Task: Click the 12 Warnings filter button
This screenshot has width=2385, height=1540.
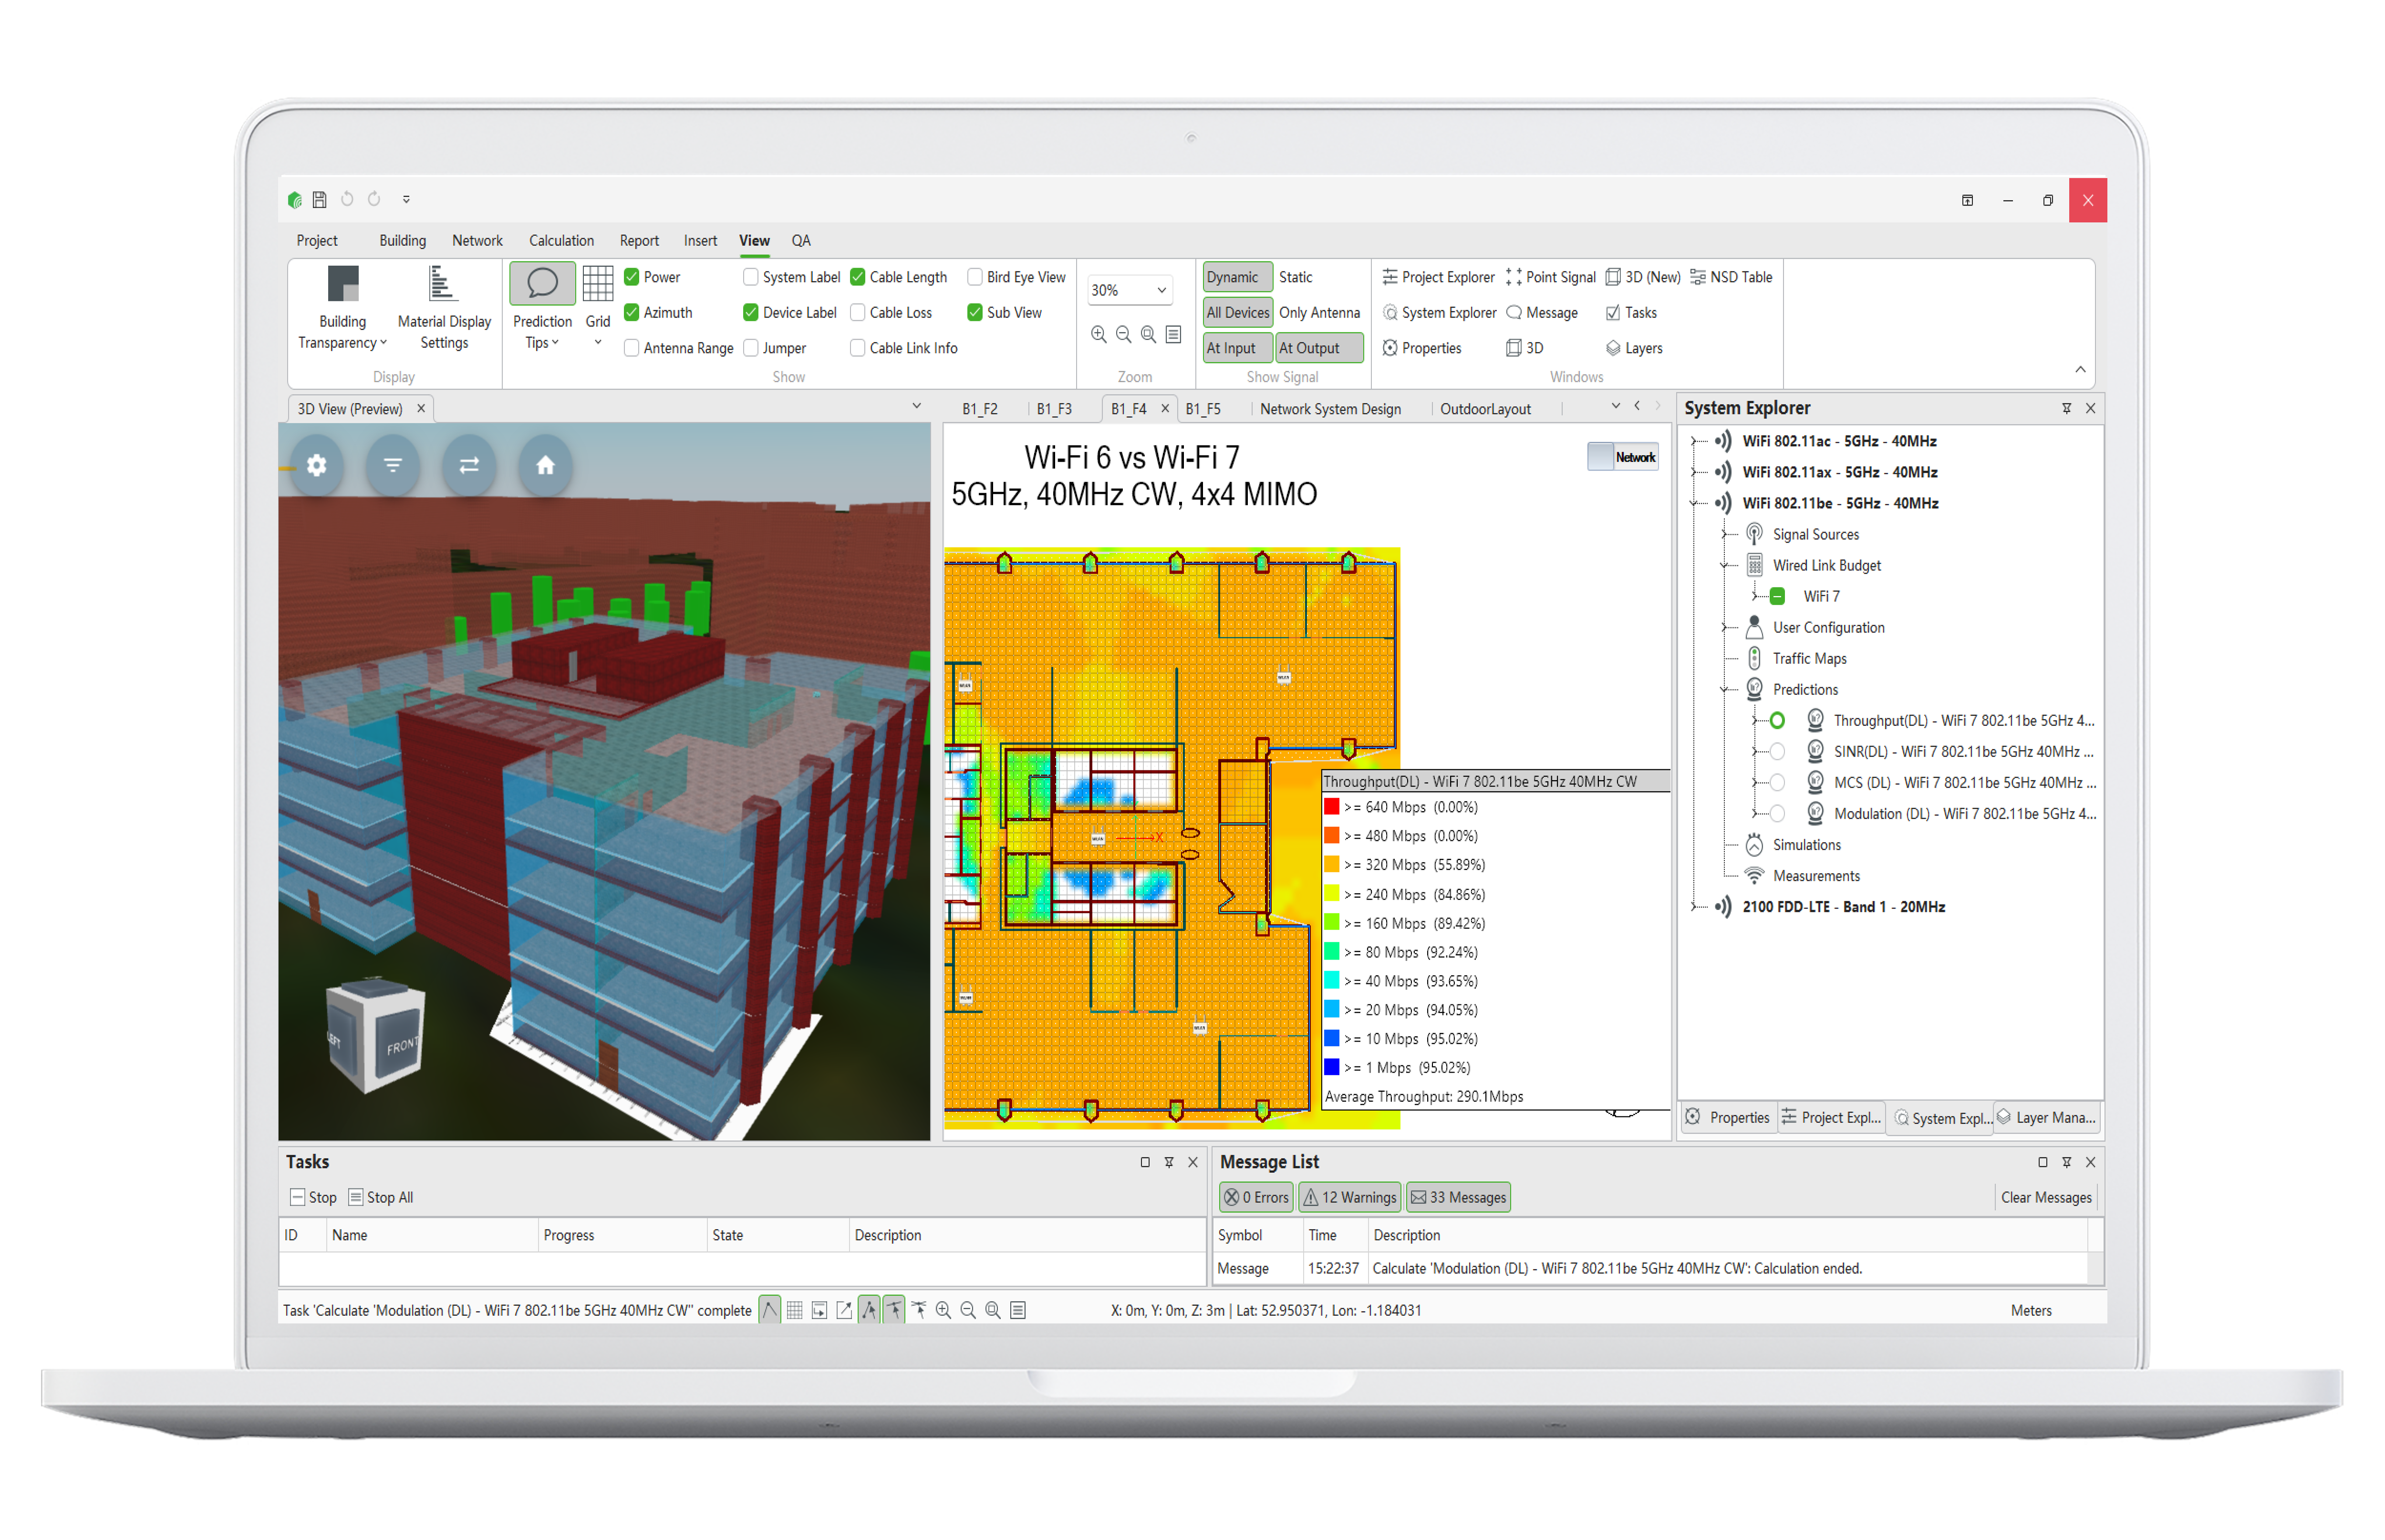Action: pos(1349,1197)
